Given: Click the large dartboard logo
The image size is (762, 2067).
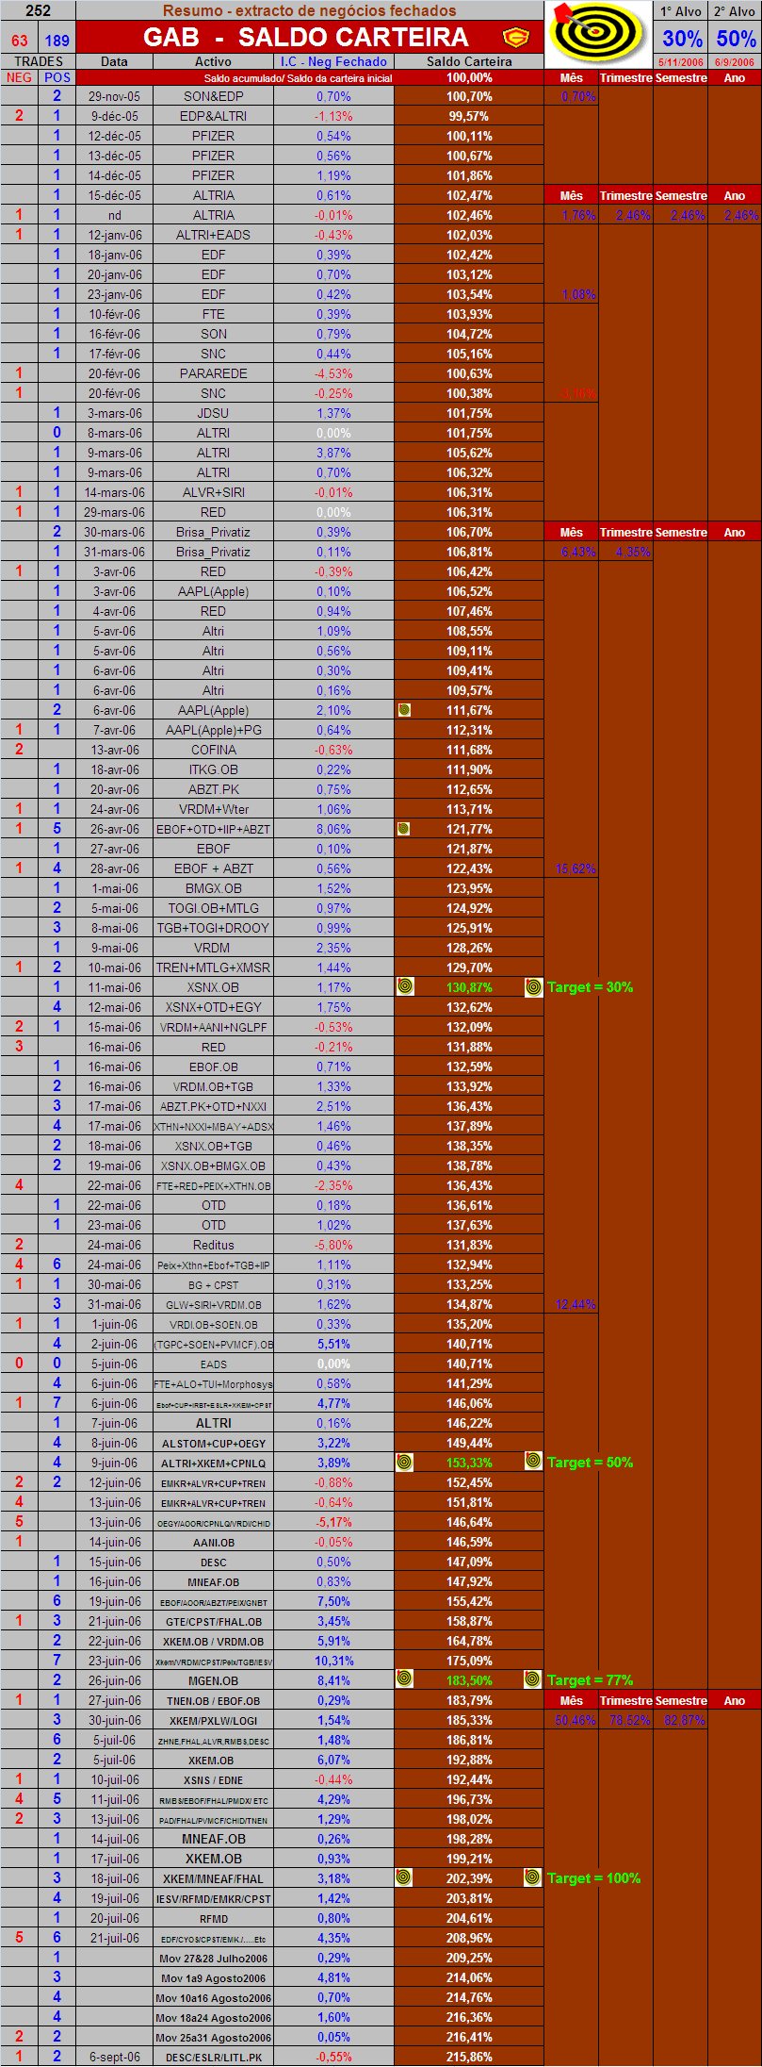Looking at the screenshot, I should [x=597, y=33].
